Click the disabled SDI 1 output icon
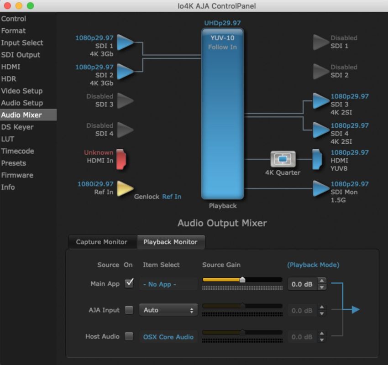Image resolution: width=388 pixels, height=365 pixels. [x=321, y=42]
